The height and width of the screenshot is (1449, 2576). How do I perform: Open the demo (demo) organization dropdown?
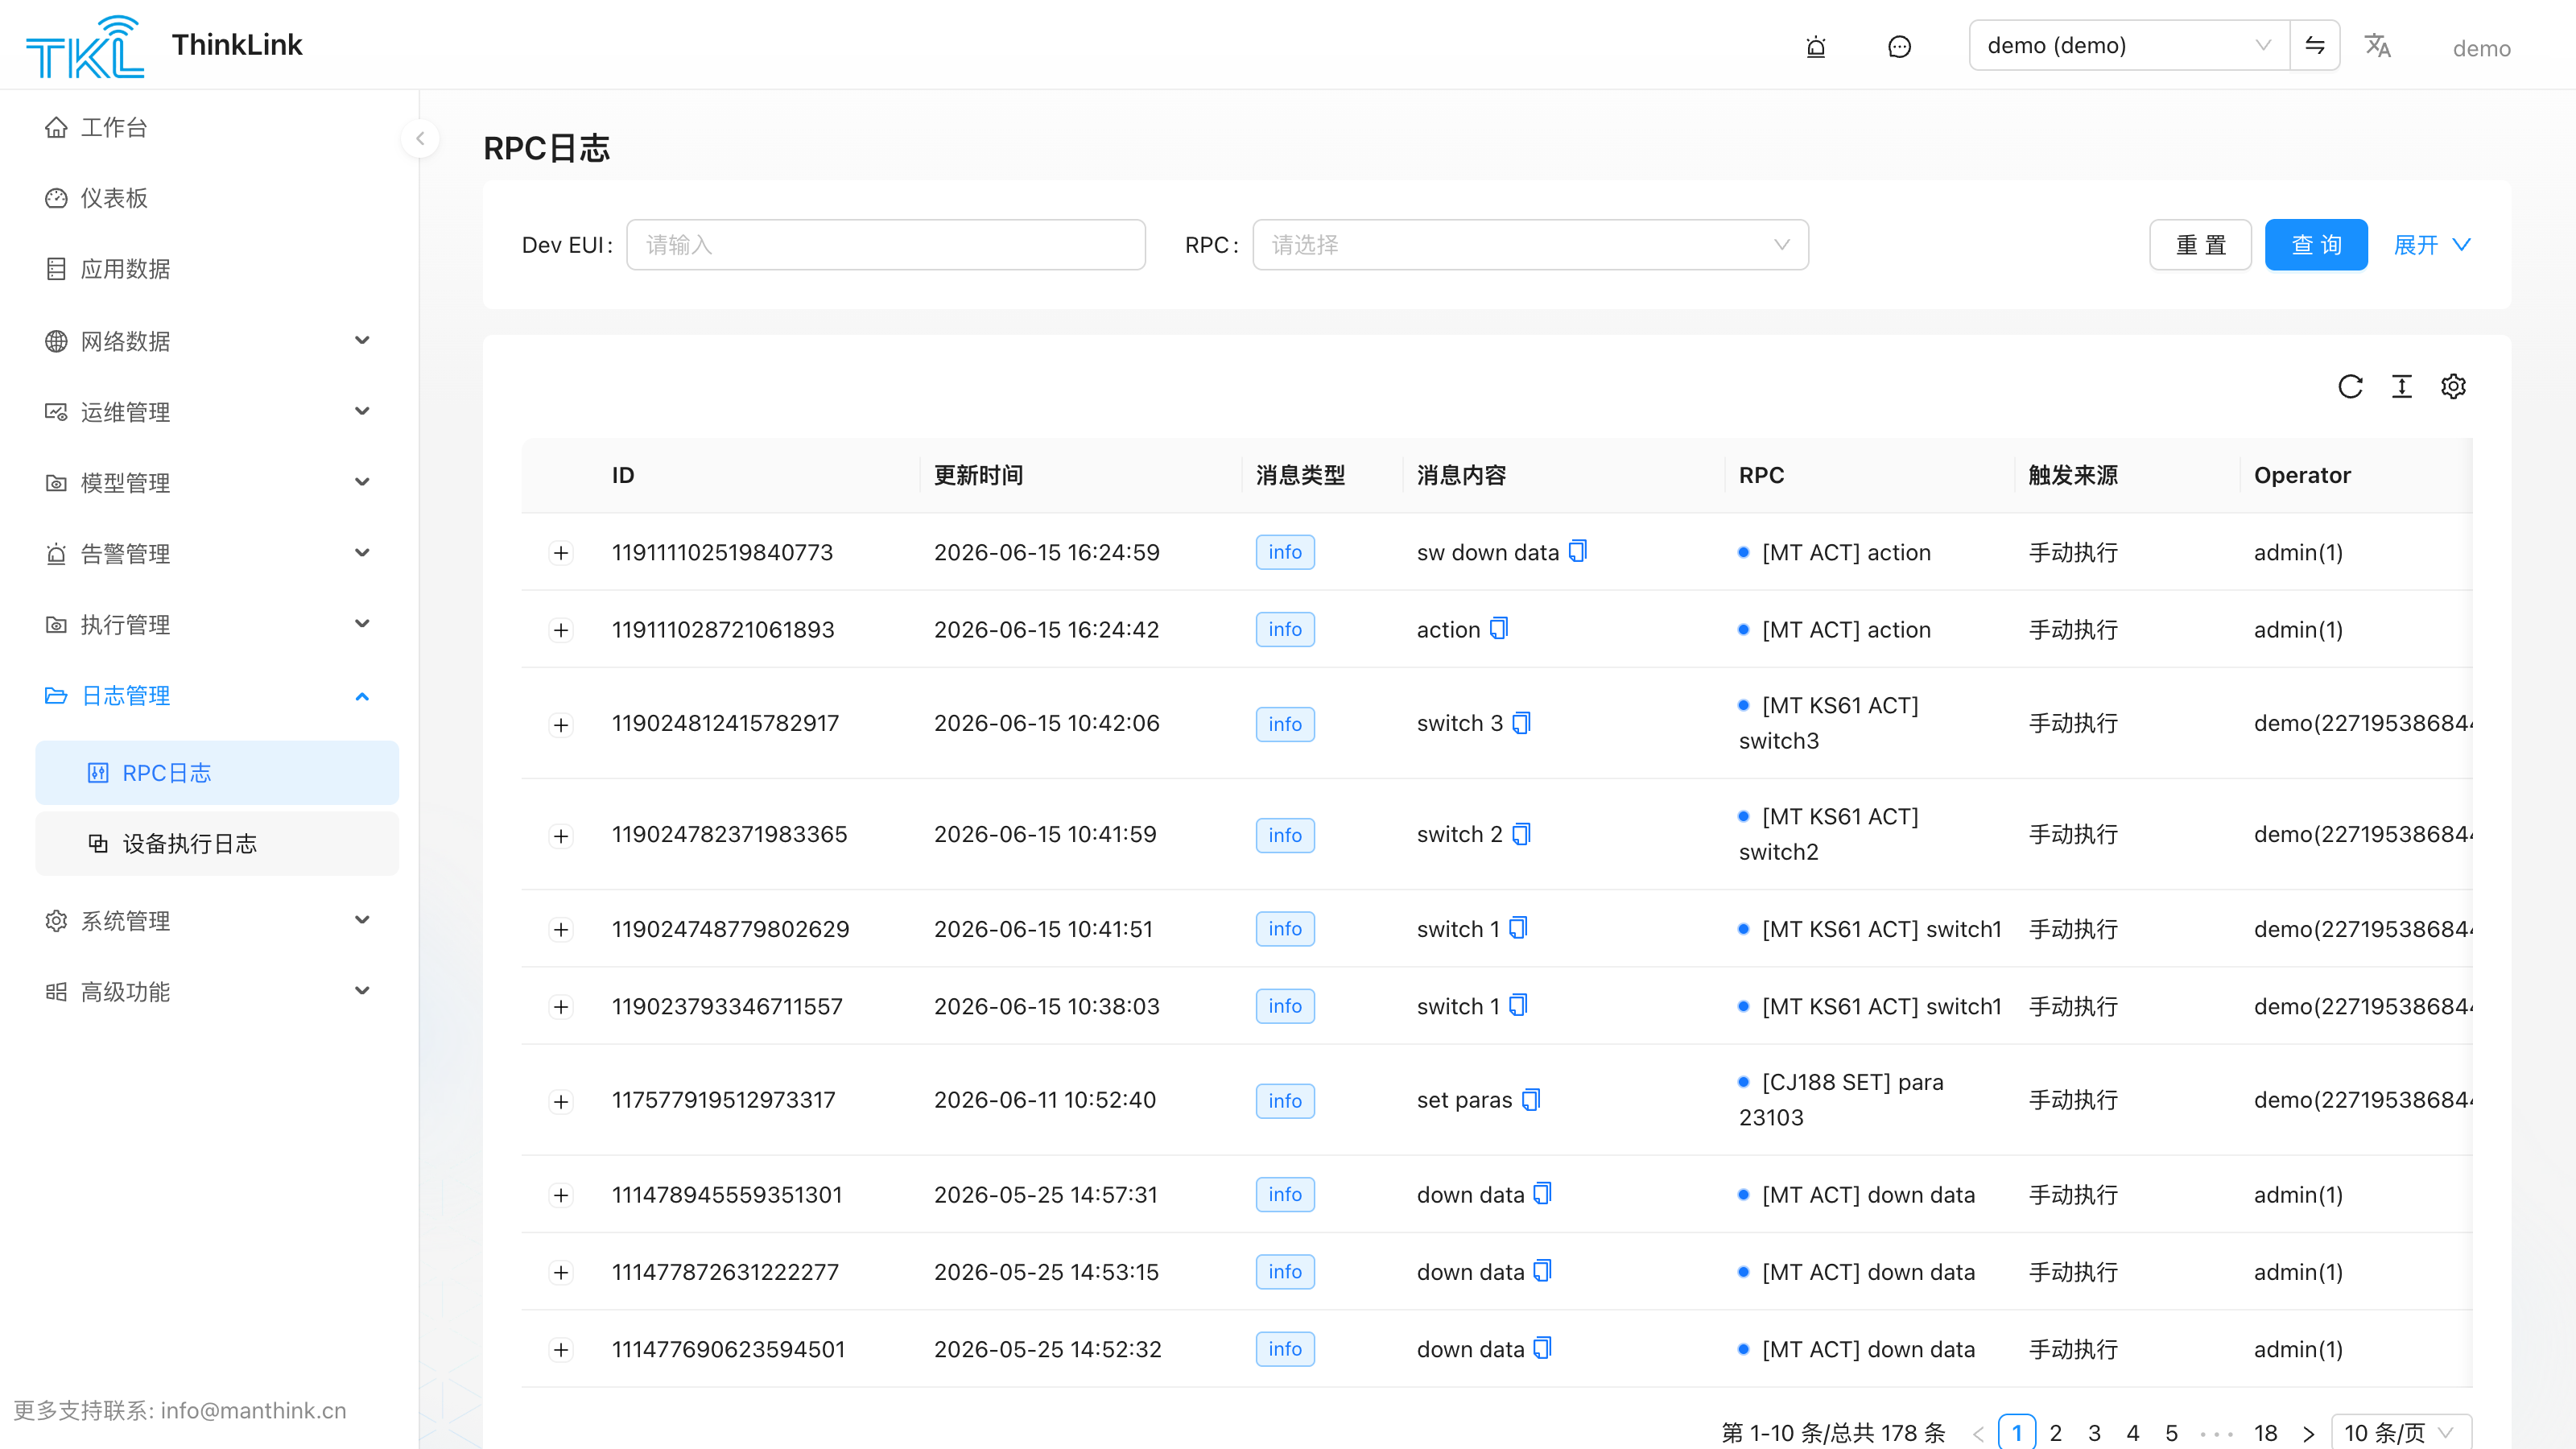pyautogui.click(x=2130, y=45)
